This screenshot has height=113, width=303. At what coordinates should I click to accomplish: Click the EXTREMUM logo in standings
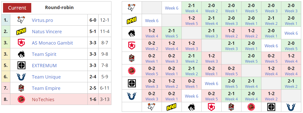21,65
